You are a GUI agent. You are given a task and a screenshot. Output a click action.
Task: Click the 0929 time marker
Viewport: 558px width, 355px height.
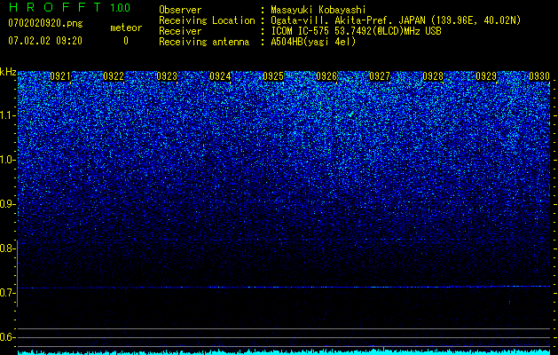(486, 76)
